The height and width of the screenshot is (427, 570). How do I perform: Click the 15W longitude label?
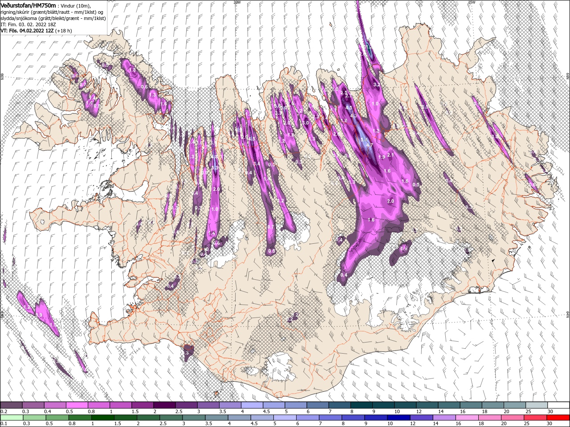click(472, 2)
